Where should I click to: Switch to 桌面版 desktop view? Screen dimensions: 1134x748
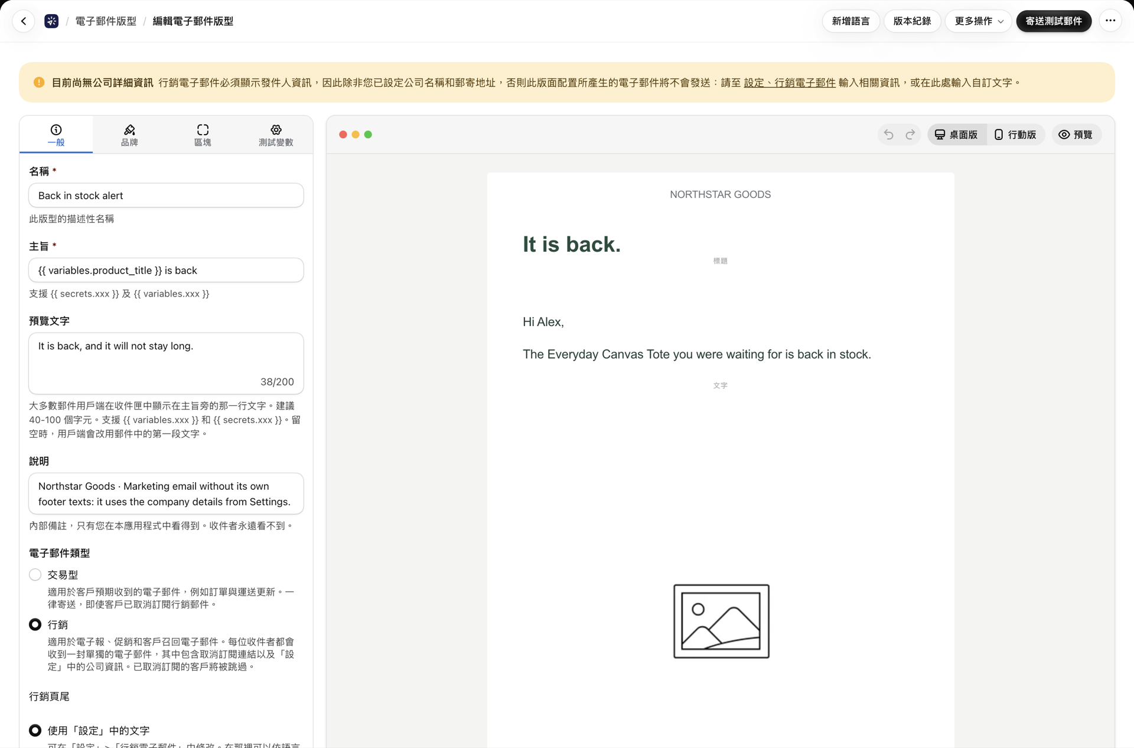pyautogui.click(x=956, y=135)
